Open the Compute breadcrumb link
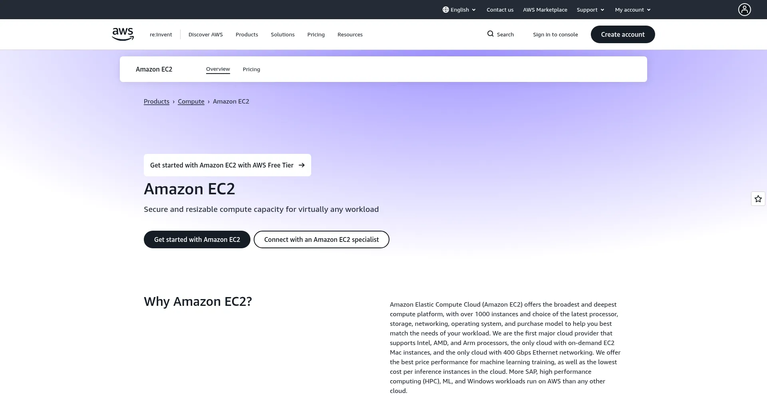This screenshot has width=767, height=397. click(x=191, y=101)
